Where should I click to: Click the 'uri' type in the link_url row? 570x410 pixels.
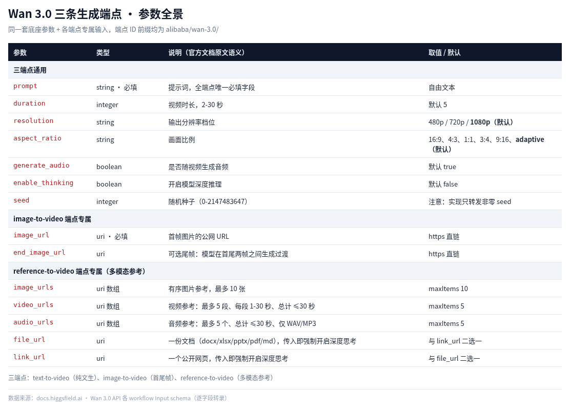pyautogui.click(x=100, y=359)
